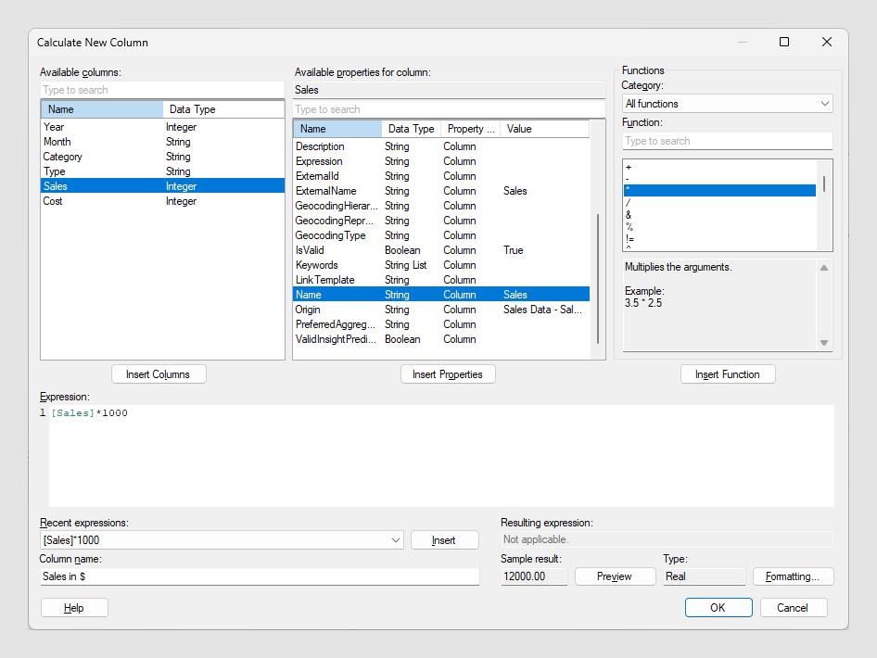
Task: Cancel the Calculate New Column dialog
Action: pos(794,608)
